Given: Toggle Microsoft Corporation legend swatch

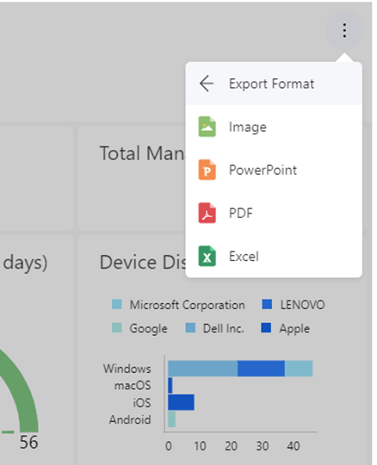Looking at the screenshot, I should [x=117, y=305].
